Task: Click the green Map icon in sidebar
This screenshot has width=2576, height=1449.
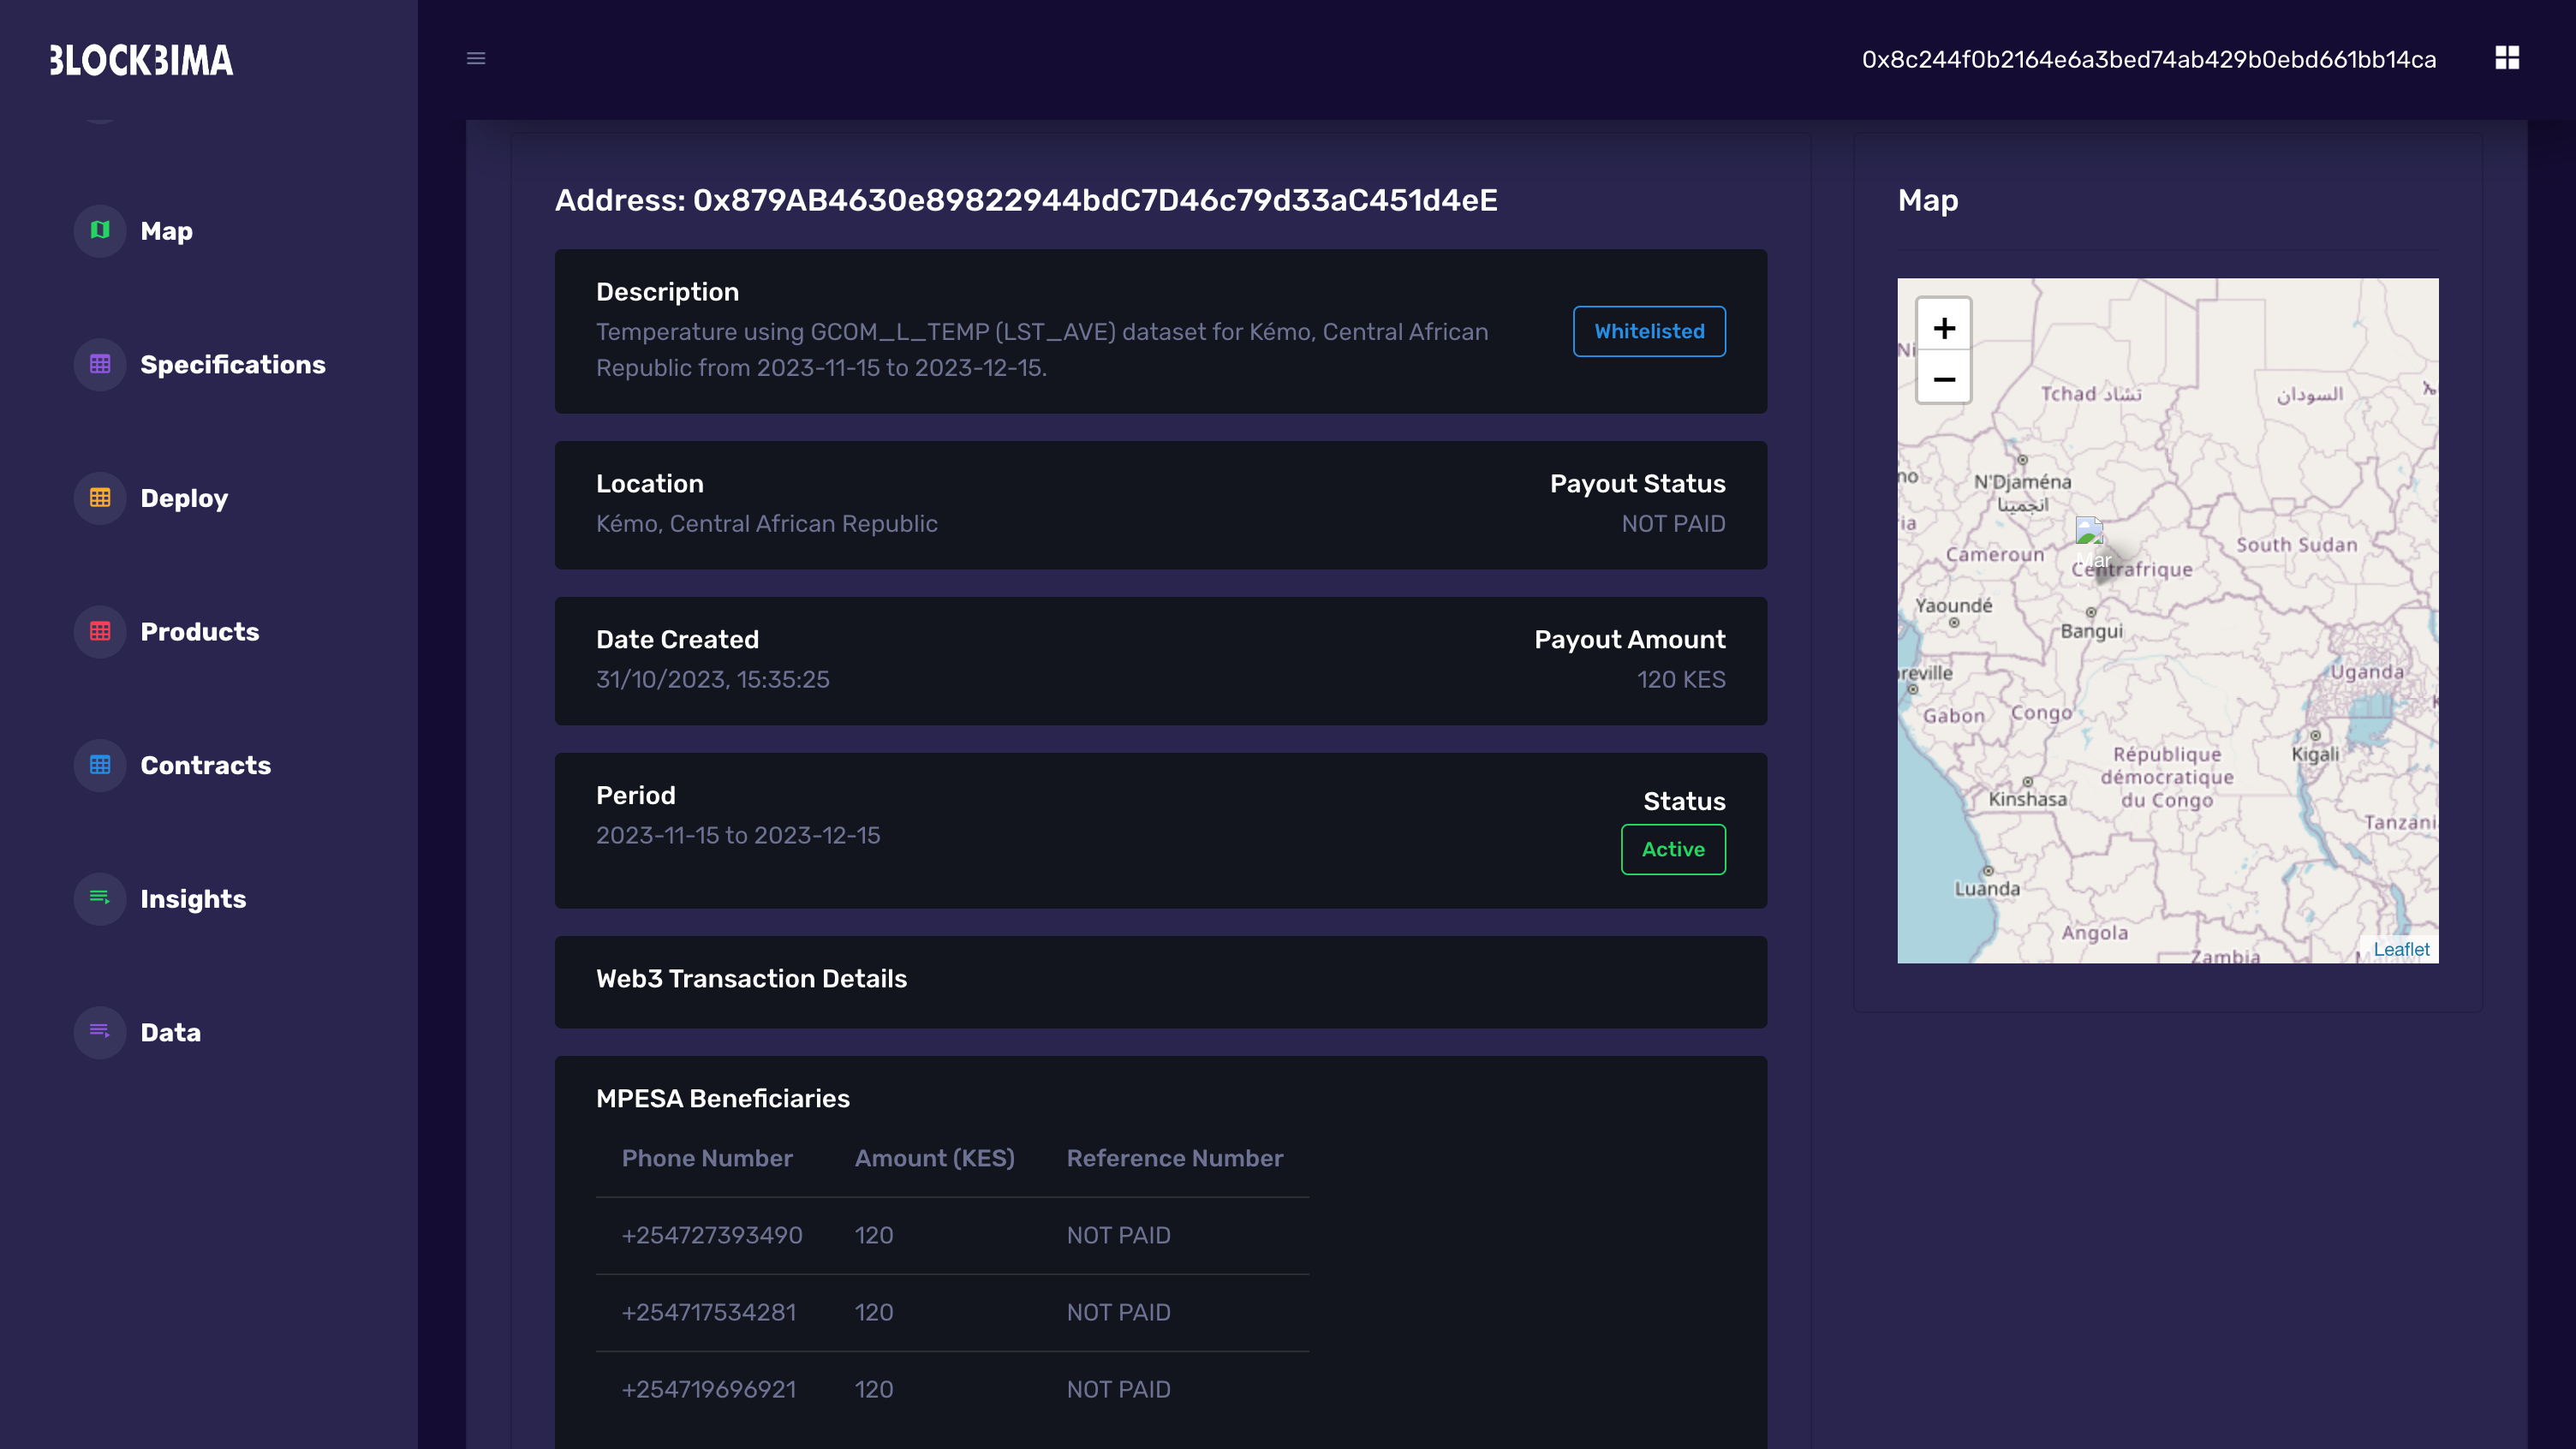Action: [x=100, y=231]
